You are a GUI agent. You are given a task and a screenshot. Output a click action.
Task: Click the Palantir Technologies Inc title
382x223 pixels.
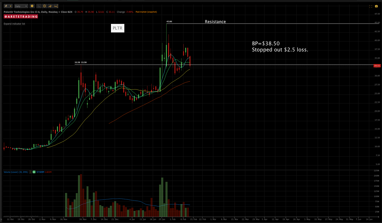pos(38,12)
